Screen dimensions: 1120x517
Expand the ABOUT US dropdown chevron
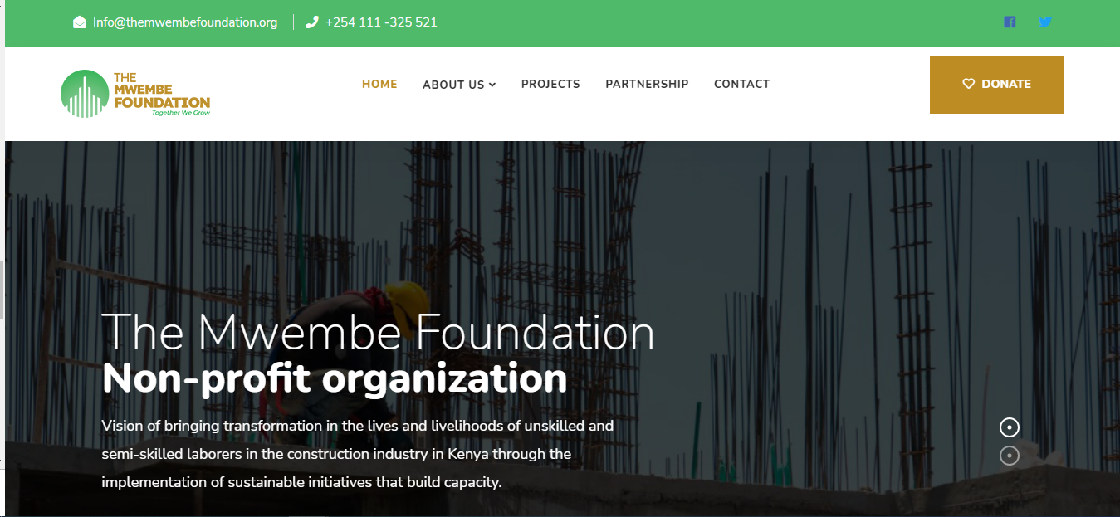tap(492, 85)
